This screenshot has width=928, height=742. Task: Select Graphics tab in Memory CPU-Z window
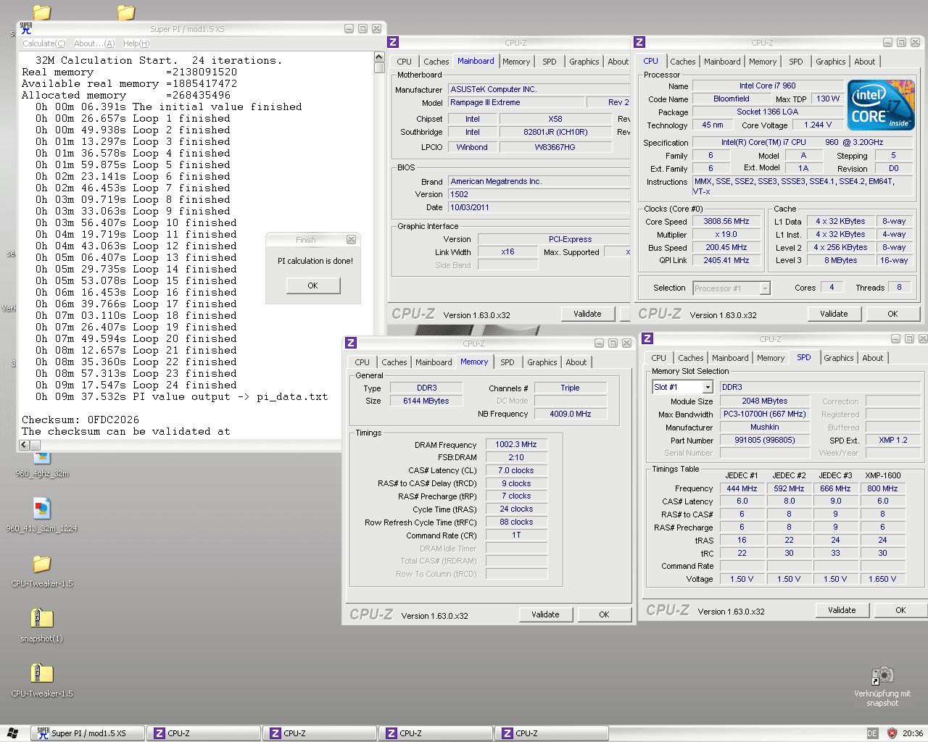(542, 362)
